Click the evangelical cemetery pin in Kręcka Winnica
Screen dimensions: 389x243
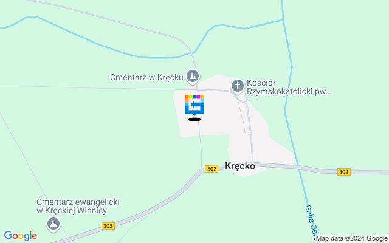(x=53, y=224)
